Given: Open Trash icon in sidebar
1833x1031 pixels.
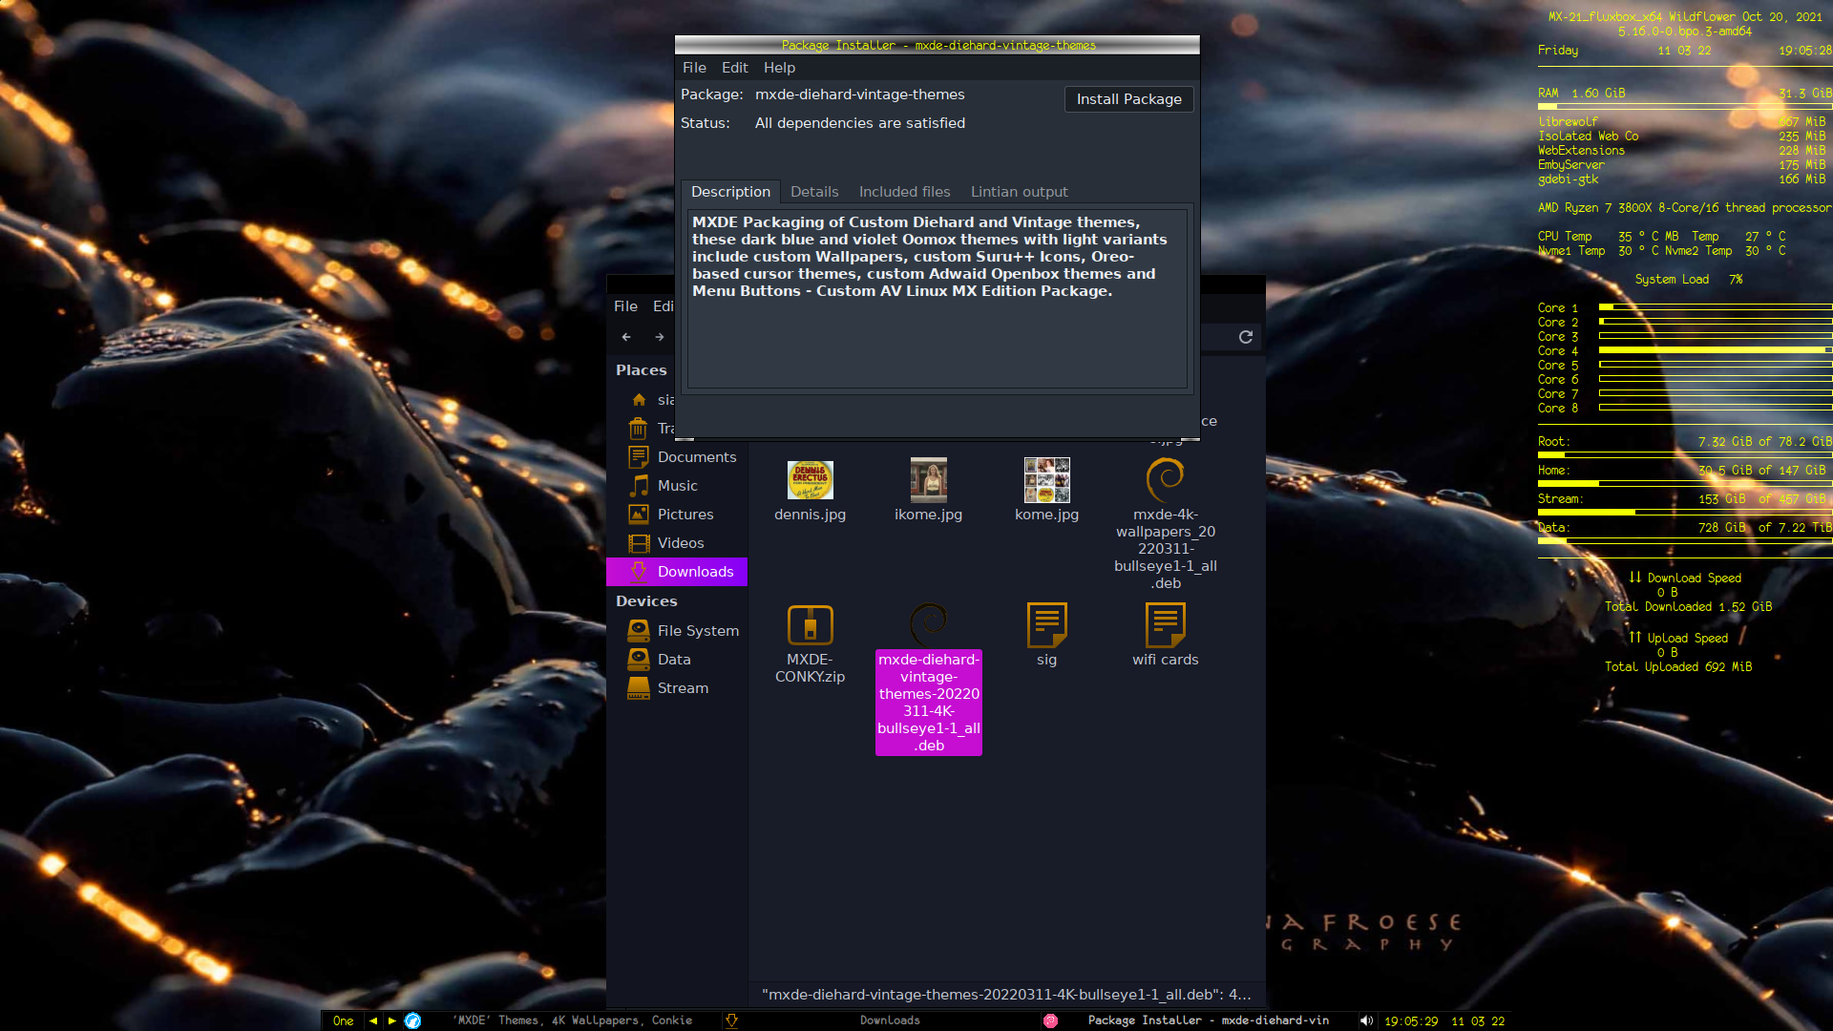Looking at the screenshot, I should [x=639, y=429].
